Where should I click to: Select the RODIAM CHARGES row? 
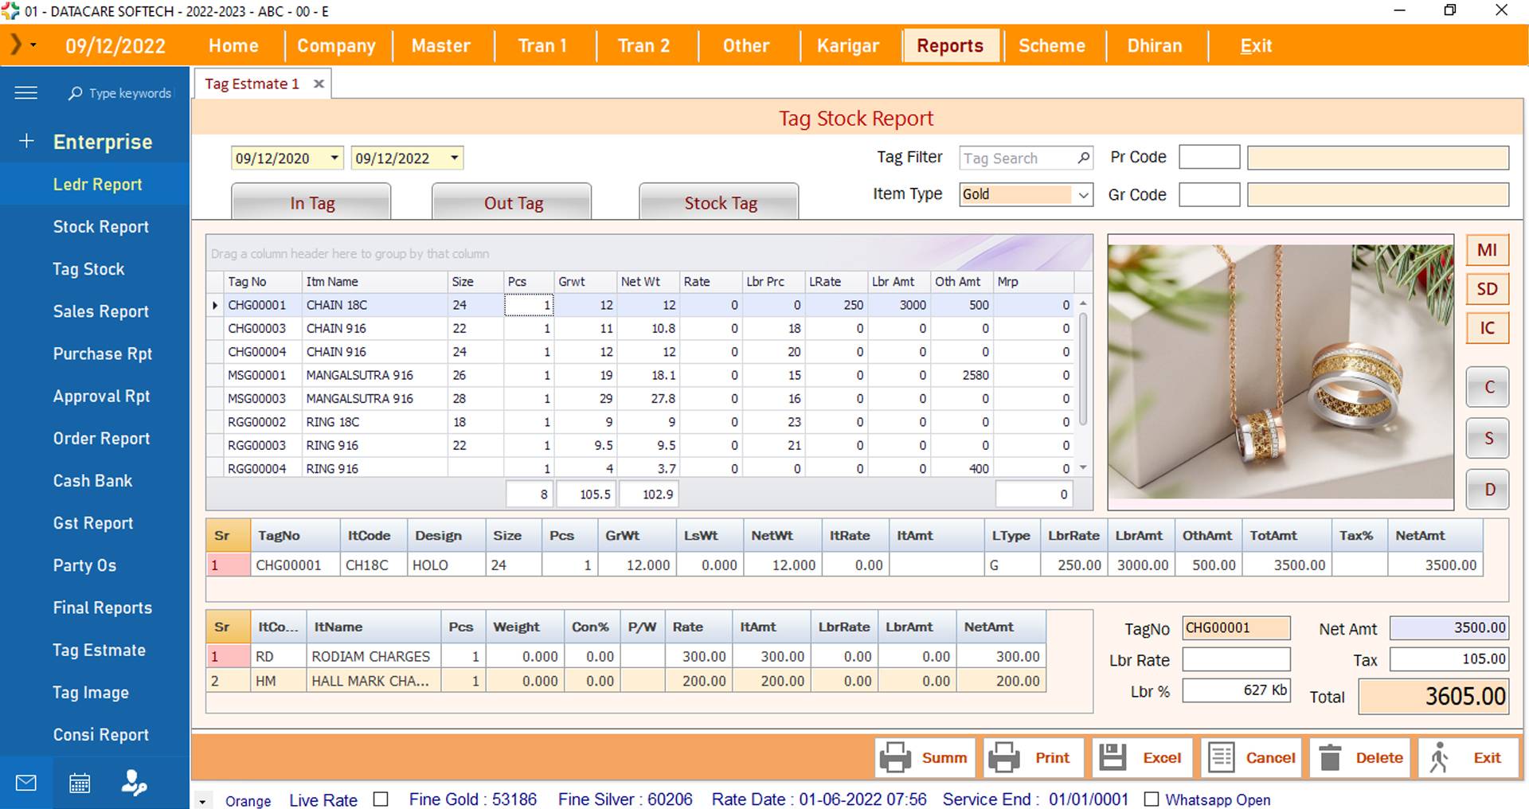[626, 656]
